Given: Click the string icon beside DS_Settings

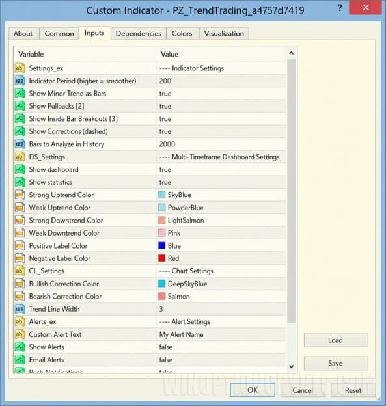Looking at the screenshot, I should [x=20, y=157].
